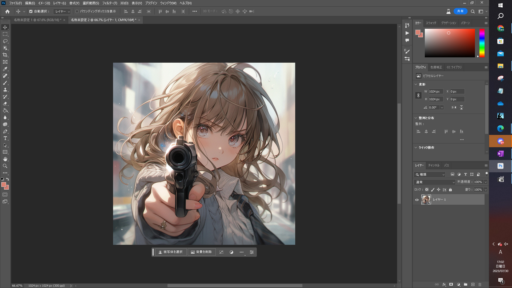The image size is (512, 288).
Task: Enable バウンディングボックスを表示 checkbox
Action: (x=77, y=11)
